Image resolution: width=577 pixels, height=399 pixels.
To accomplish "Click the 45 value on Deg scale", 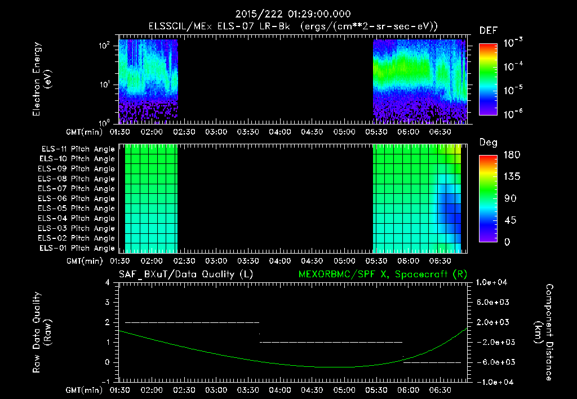I will click(509, 220).
